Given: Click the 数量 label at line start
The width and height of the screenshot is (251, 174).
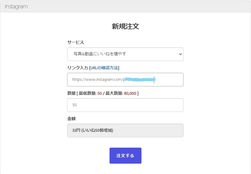Looking at the screenshot, I should point(72,93).
